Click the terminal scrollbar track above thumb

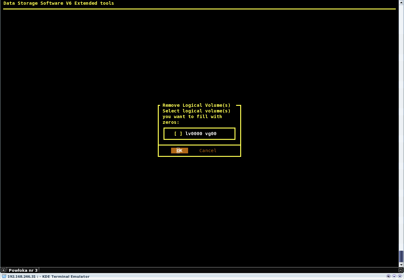point(401,126)
